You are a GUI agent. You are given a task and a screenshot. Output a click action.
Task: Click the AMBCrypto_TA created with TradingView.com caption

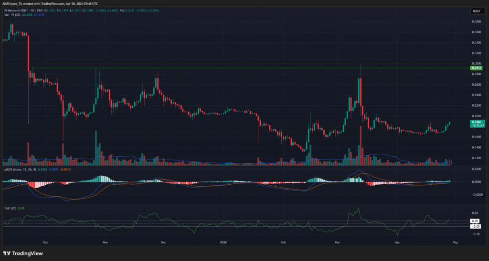(50, 3)
